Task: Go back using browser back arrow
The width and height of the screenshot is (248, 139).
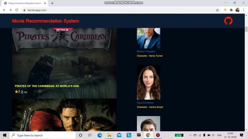Action: 4,10
